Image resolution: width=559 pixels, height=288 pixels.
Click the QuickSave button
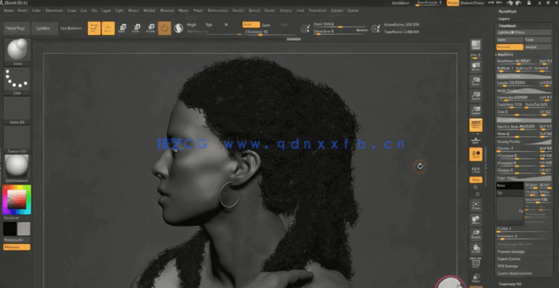pyautogui.click(x=400, y=3)
